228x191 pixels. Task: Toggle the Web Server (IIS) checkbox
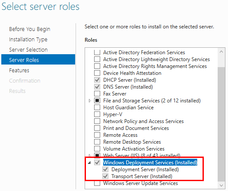97,155
